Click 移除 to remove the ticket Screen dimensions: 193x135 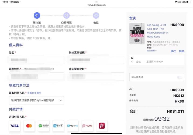(181, 51)
